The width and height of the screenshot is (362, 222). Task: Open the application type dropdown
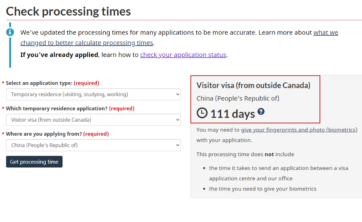pyautogui.click(x=93, y=94)
